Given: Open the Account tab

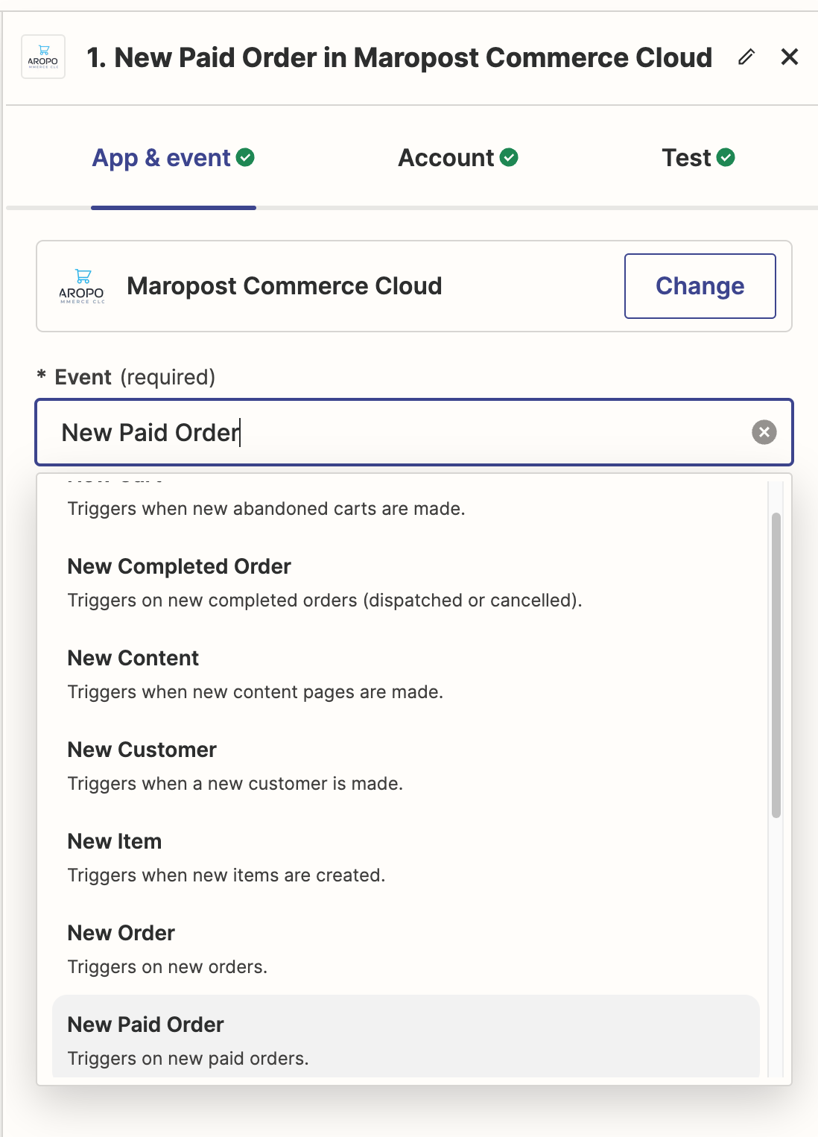Looking at the screenshot, I should [x=458, y=158].
